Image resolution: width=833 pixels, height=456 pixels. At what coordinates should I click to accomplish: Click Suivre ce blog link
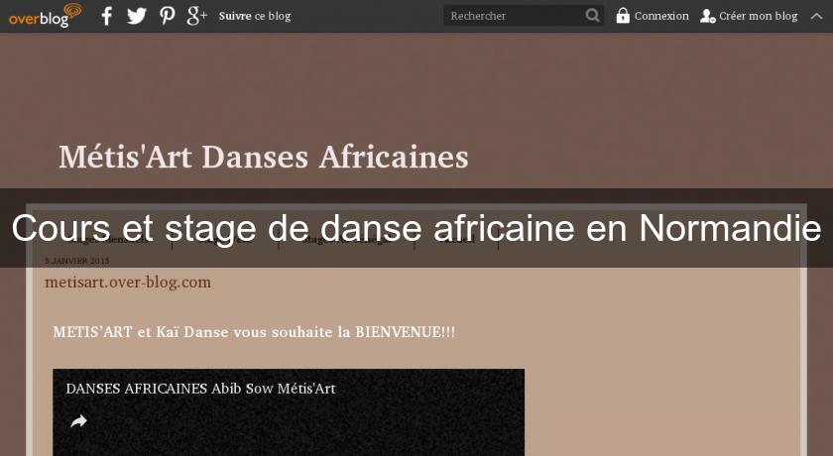[x=255, y=16]
